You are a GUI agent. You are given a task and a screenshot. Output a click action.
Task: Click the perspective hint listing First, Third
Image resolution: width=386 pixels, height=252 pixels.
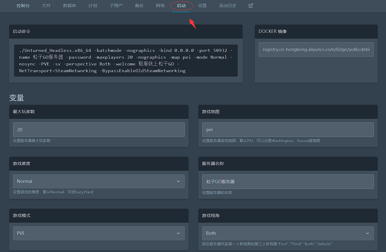tap(267, 244)
